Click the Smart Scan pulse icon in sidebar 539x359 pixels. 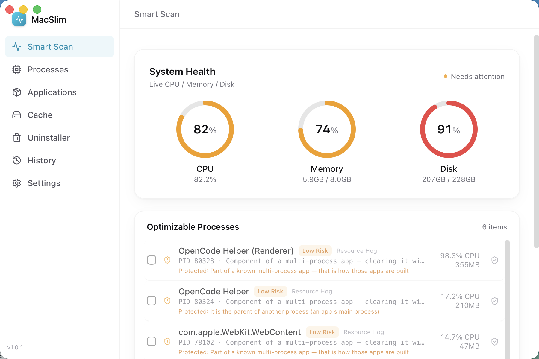pos(17,47)
